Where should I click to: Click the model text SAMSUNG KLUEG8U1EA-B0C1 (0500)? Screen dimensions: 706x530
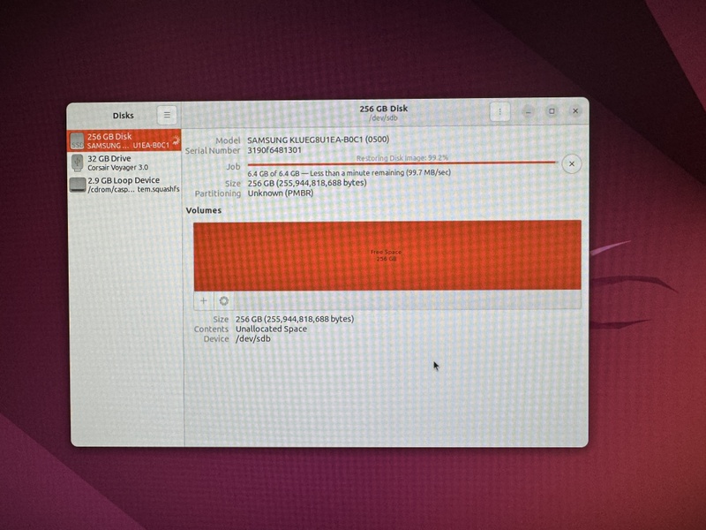318,140
